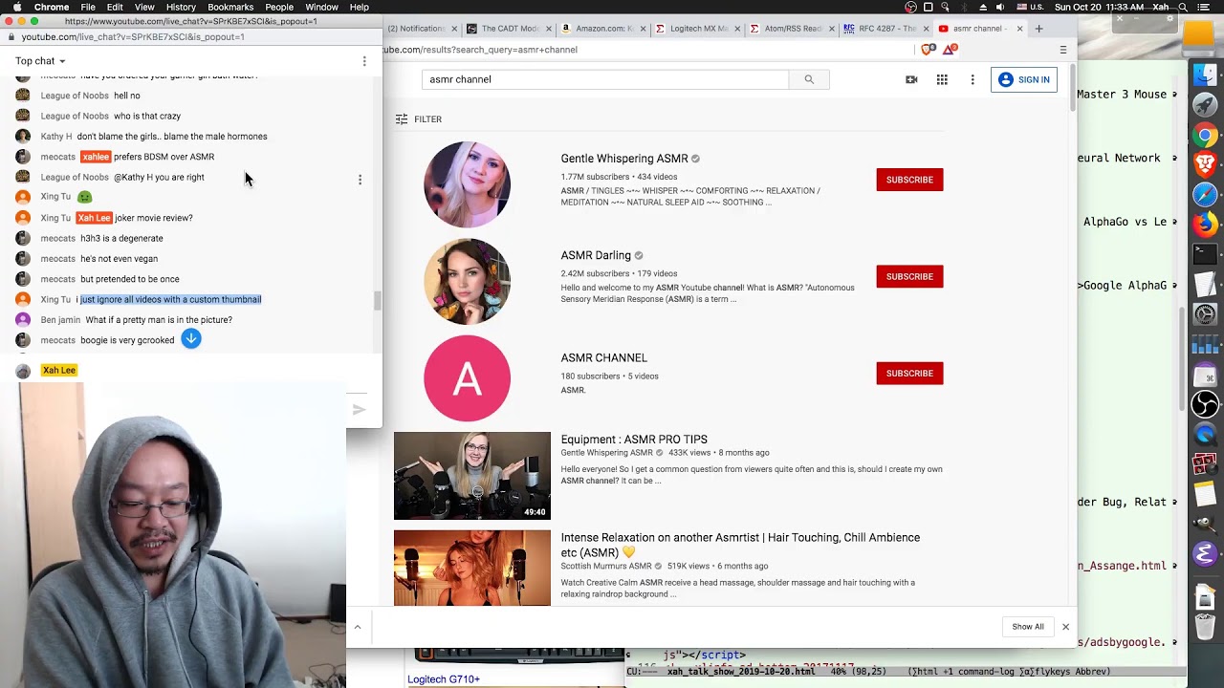Open the ASMR Darling channel link
1224x688 pixels.
(x=596, y=255)
